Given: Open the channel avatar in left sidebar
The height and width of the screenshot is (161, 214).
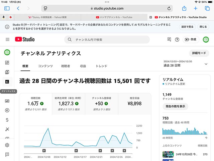Looking at the screenshot, I should [7, 52].
